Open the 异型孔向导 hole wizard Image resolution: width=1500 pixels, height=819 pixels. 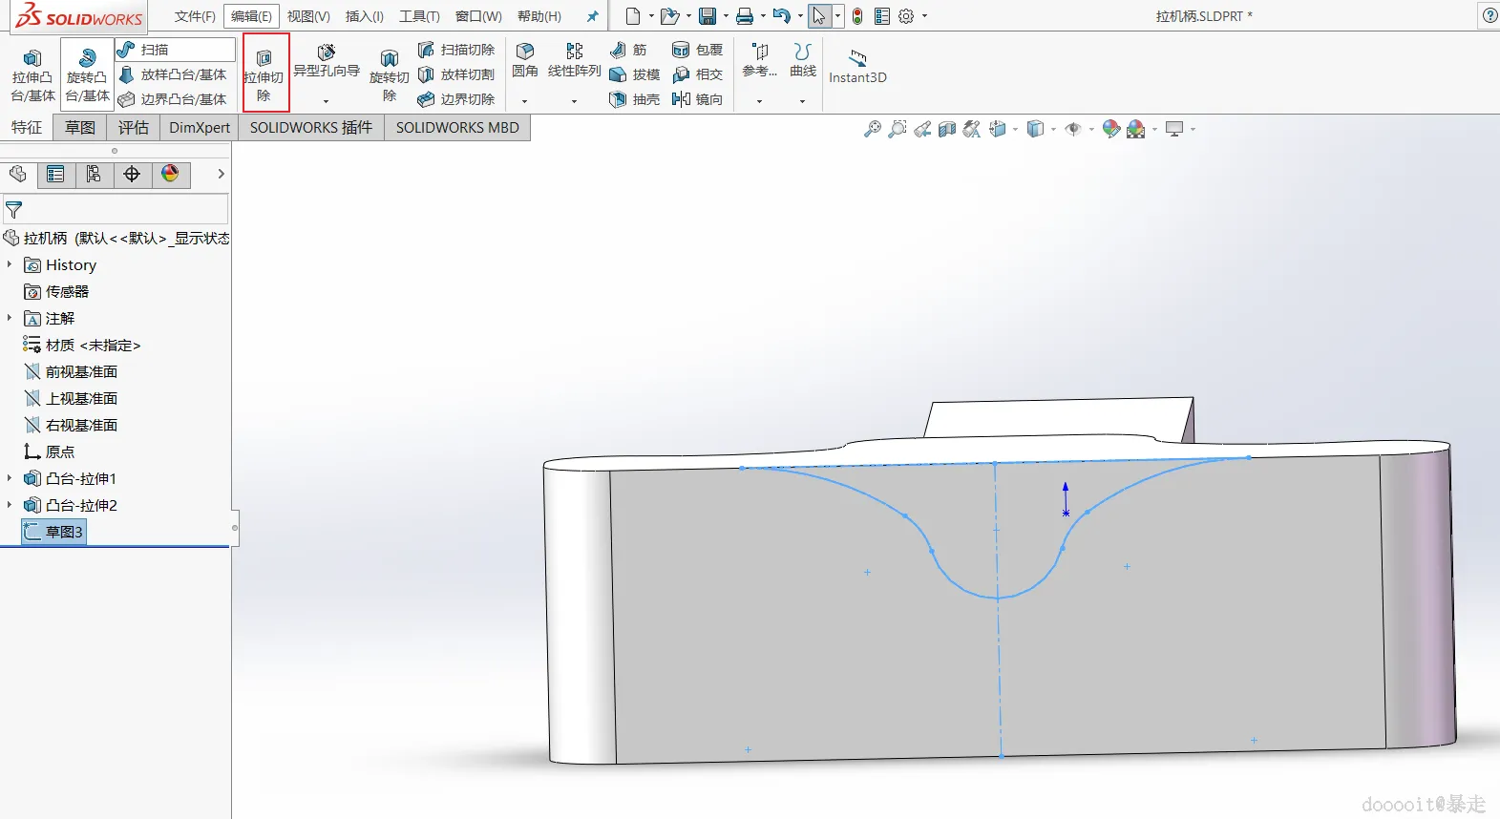pos(327,60)
